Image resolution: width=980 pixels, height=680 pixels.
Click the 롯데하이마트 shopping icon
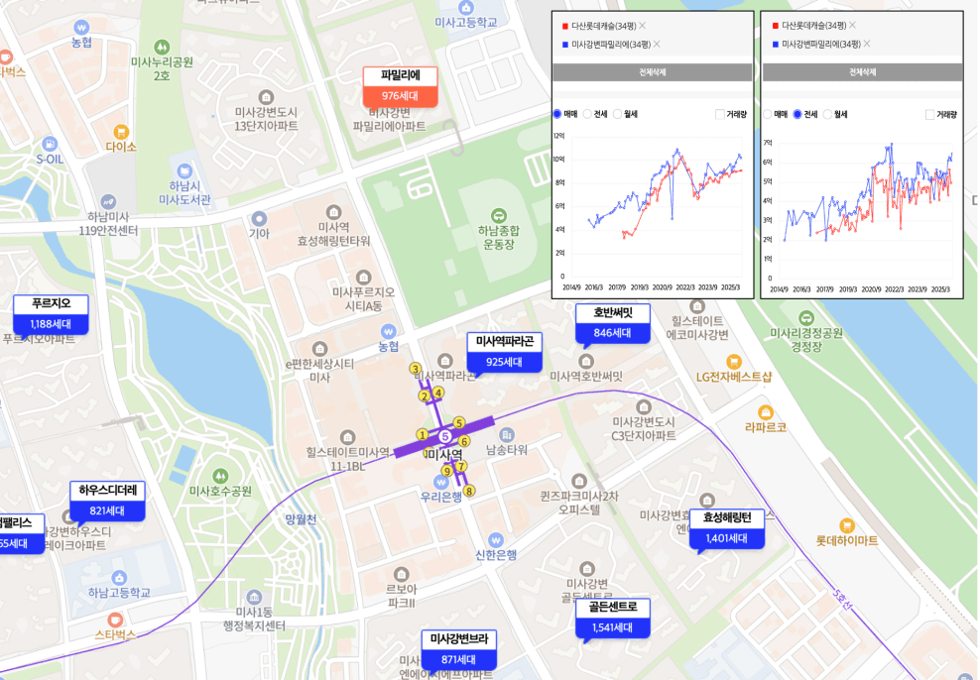[x=846, y=525]
